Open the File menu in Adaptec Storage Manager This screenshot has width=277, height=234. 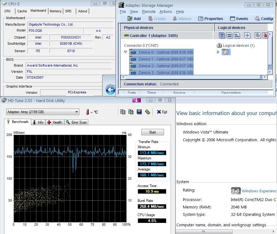pyautogui.click(x=123, y=12)
